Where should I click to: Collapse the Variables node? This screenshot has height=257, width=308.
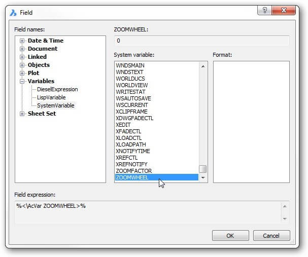22,81
